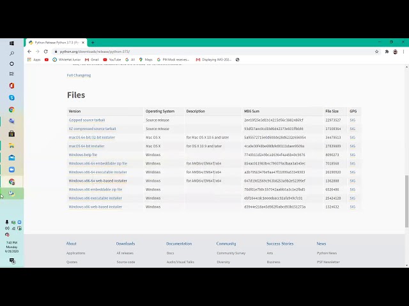This screenshot has height=306, width=409.
Task: Open the Maps bookmark
Action: (x=146, y=59)
